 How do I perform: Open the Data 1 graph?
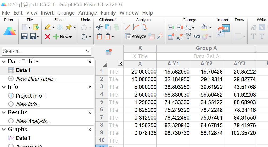(23, 138)
